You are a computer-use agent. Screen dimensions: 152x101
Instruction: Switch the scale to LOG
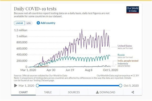(29, 23)
